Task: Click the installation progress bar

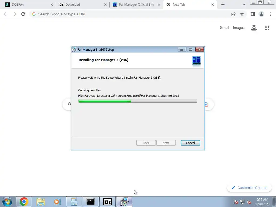Action: tap(137, 101)
